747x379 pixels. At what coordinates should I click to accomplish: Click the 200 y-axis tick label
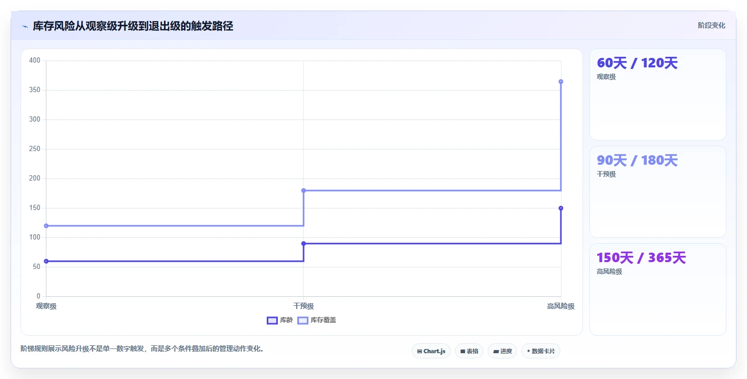pyautogui.click(x=35, y=178)
